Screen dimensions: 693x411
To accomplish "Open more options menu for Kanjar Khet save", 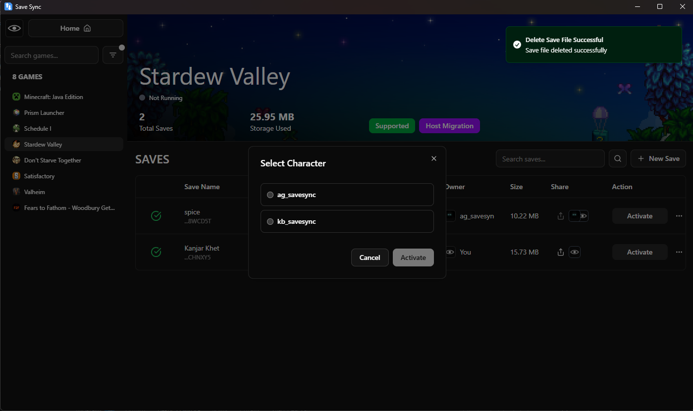I will point(679,252).
